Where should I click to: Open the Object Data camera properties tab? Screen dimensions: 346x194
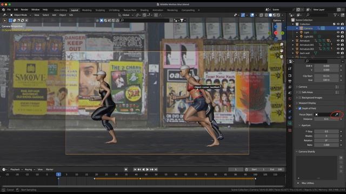[290, 123]
